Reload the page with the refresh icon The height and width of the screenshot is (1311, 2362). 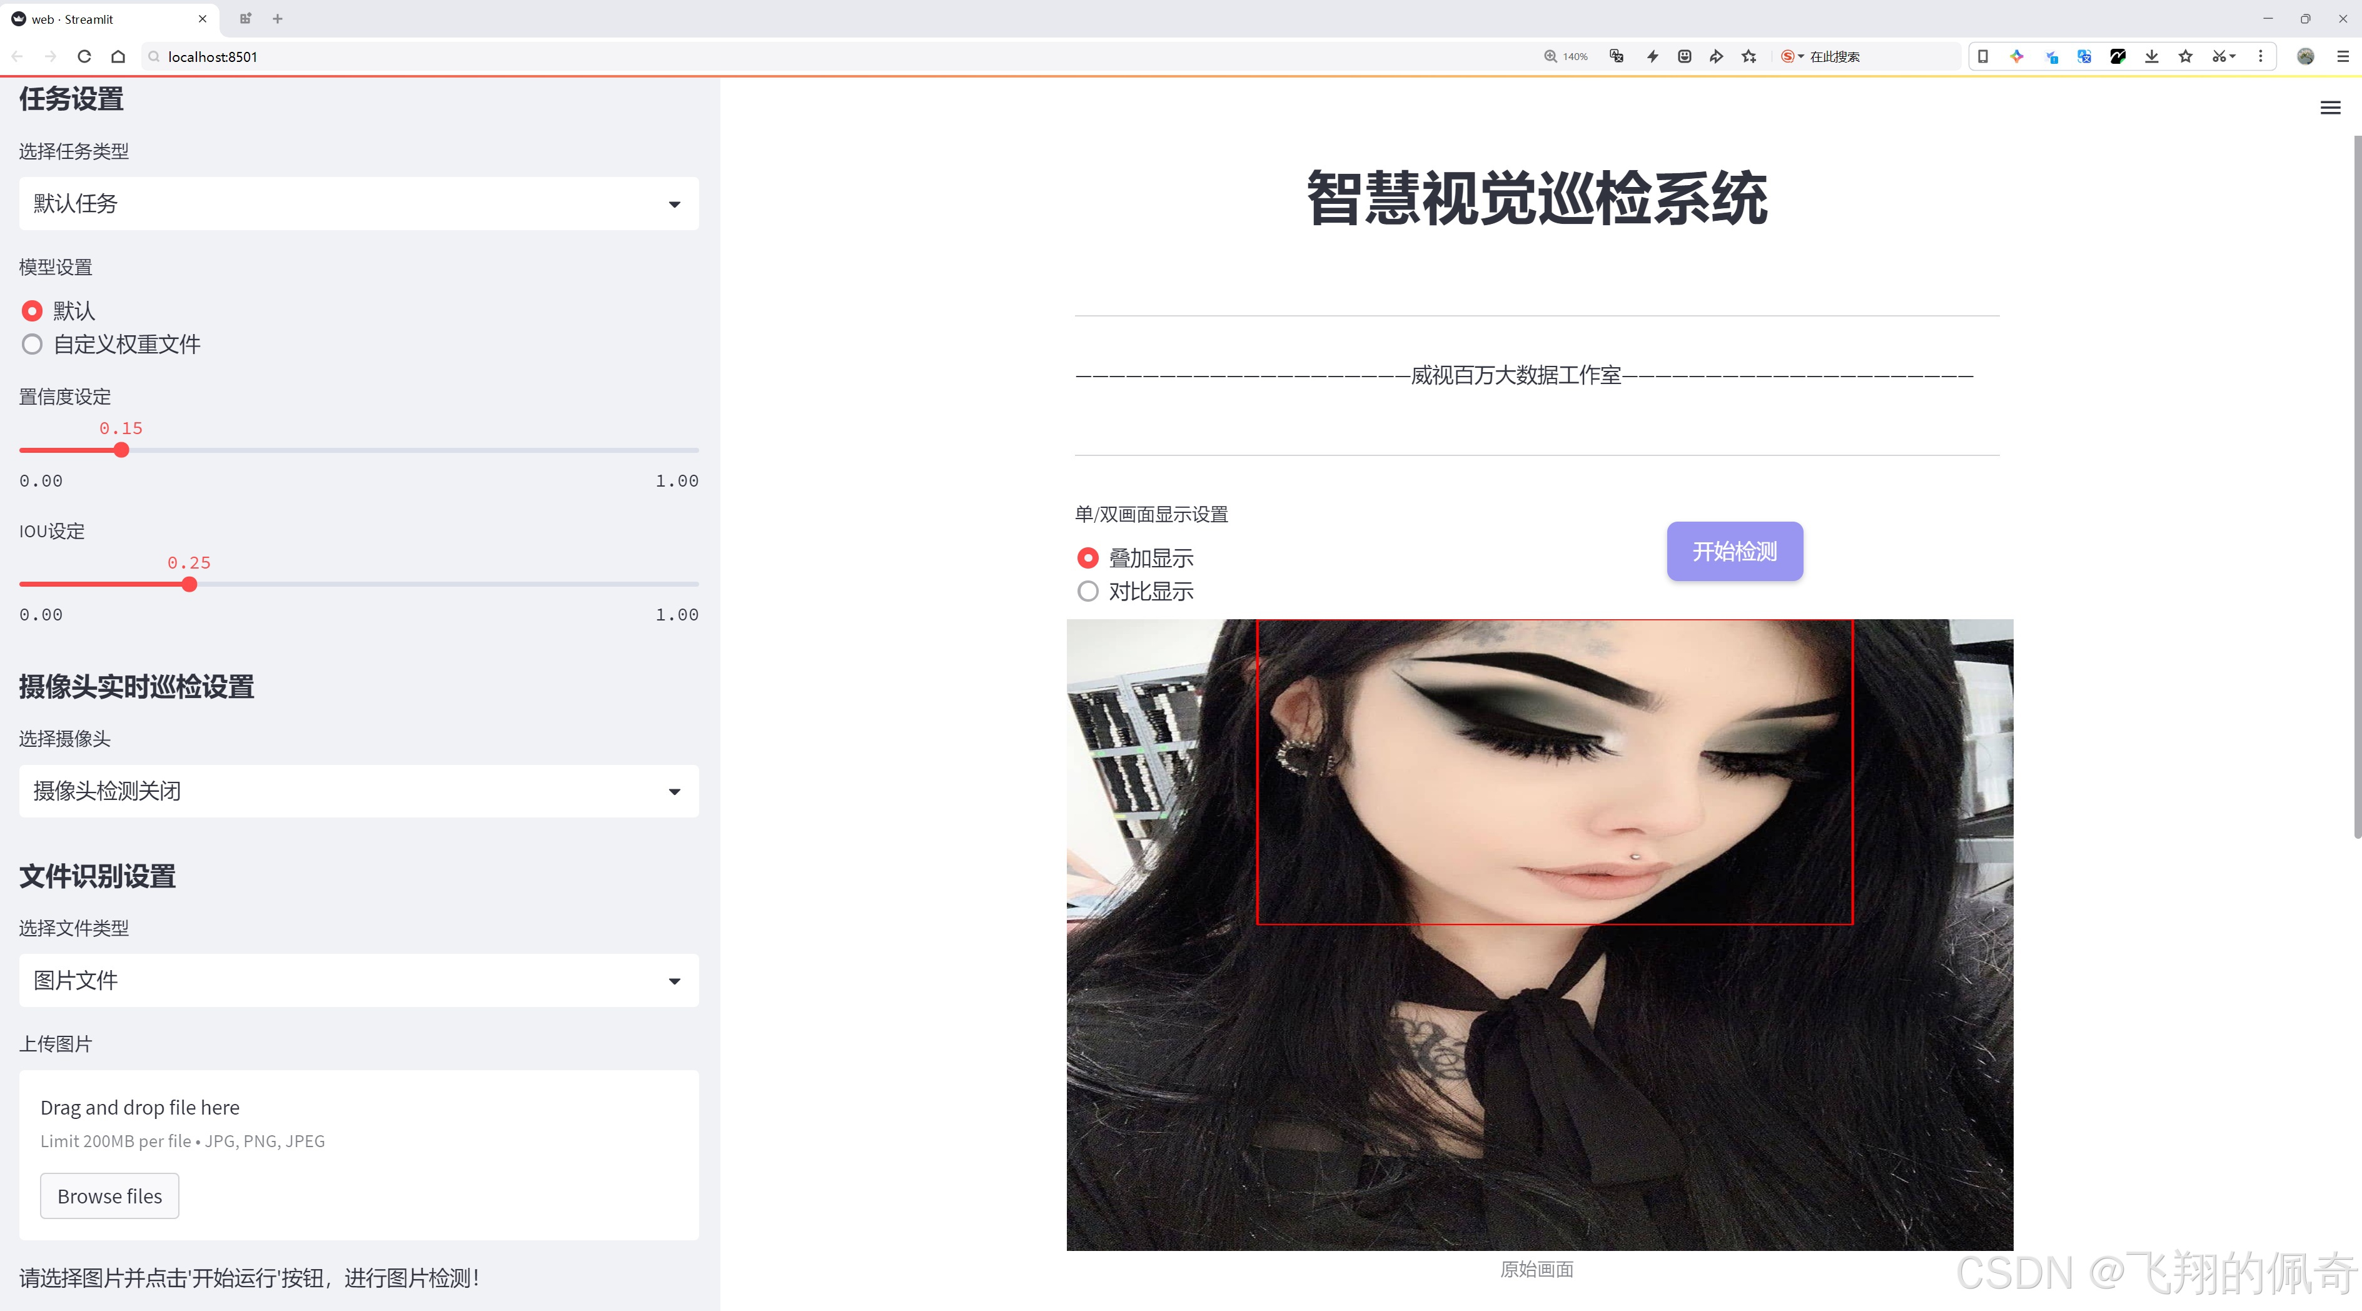coord(84,57)
